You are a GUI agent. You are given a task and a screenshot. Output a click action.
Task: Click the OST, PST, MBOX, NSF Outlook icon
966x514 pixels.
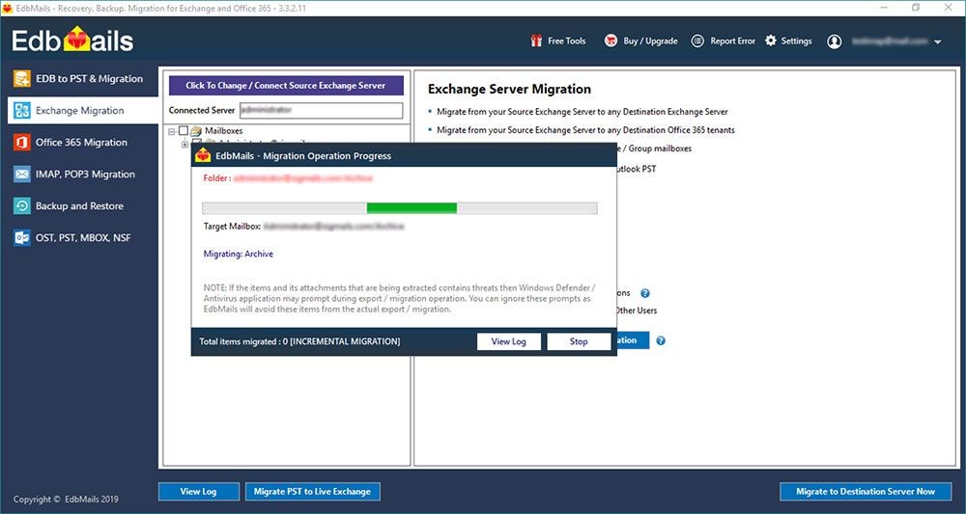tap(22, 237)
